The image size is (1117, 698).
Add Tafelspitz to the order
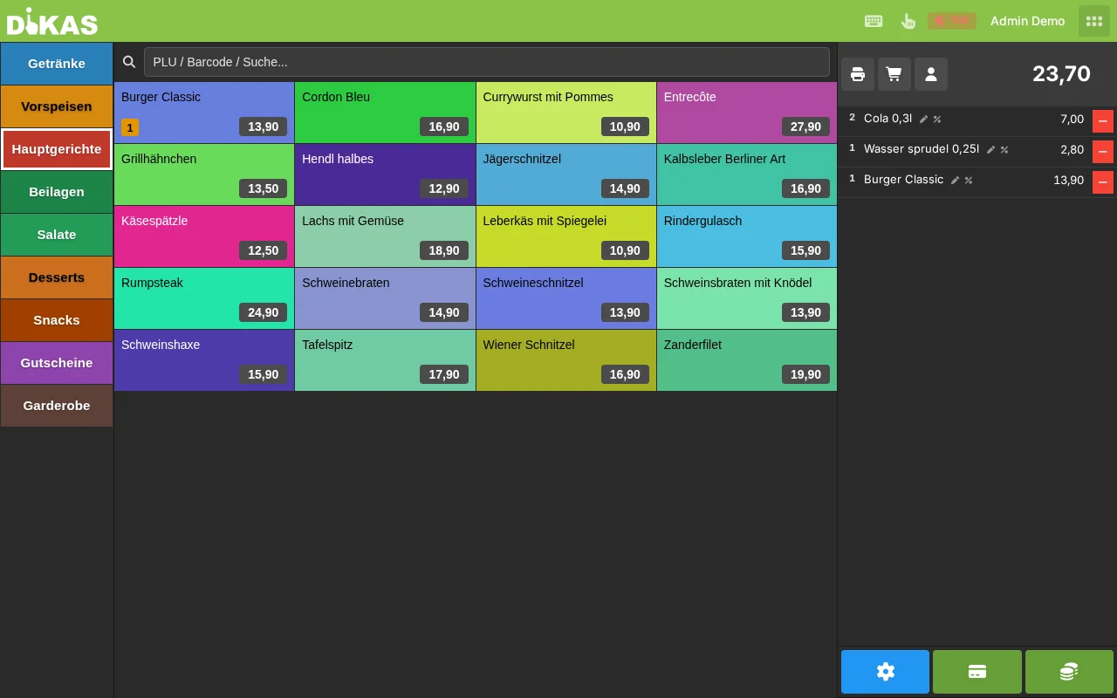pos(385,360)
